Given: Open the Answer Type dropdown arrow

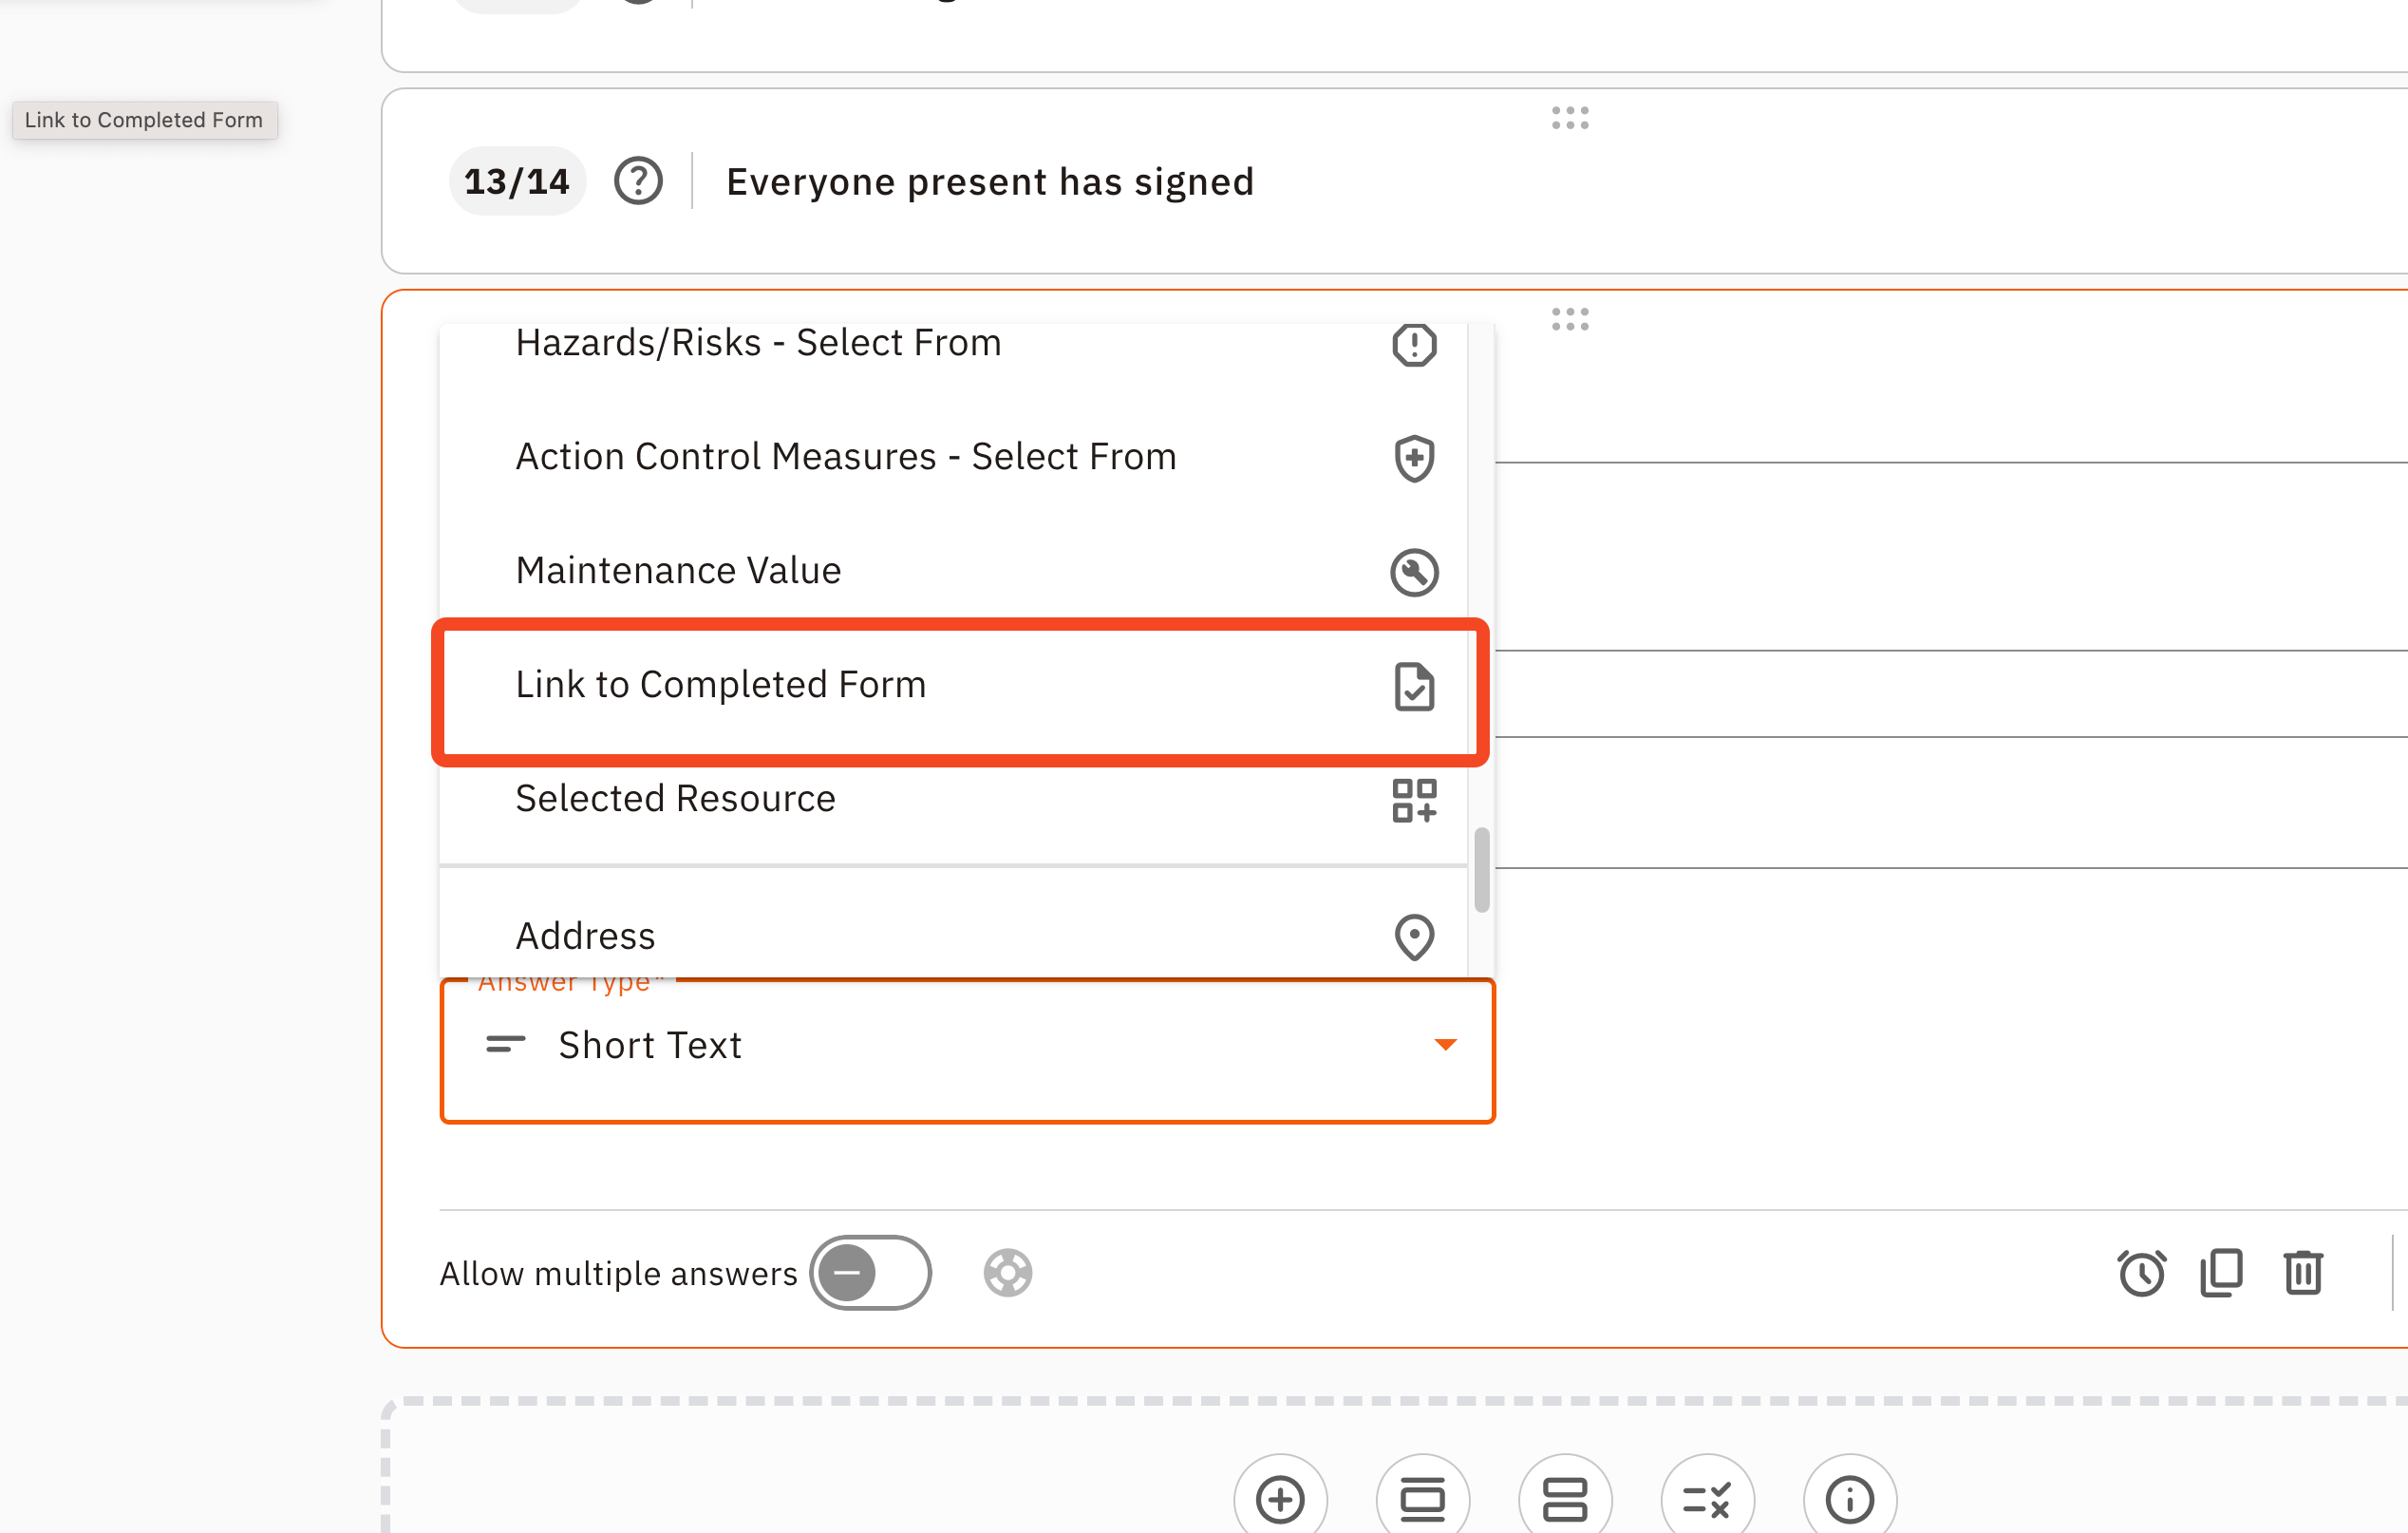Looking at the screenshot, I should click(1445, 1045).
